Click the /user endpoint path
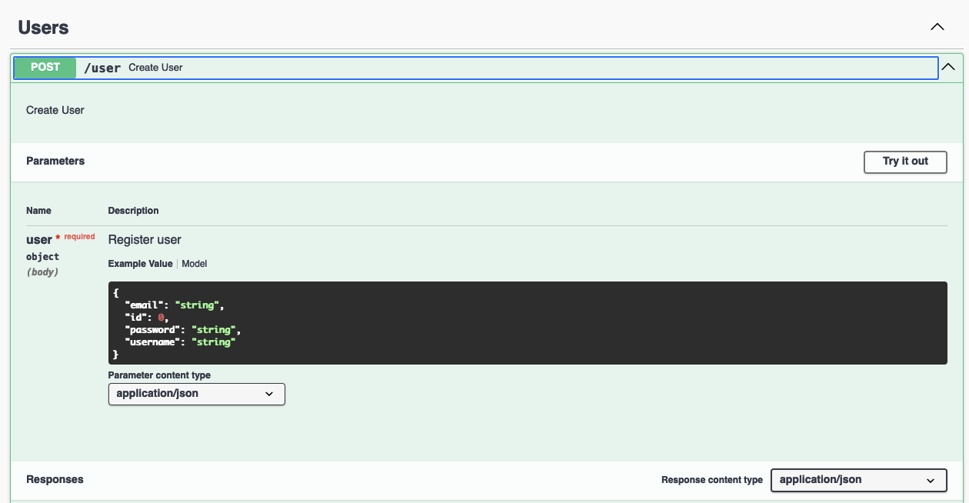969x503 pixels. point(102,68)
